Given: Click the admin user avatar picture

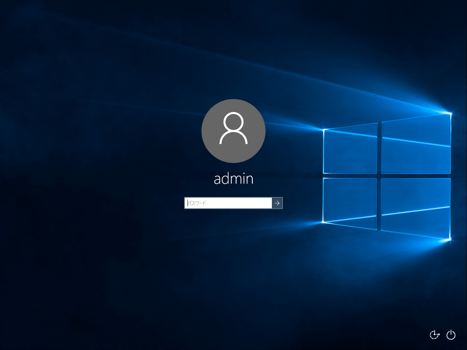Looking at the screenshot, I should click(x=233, y=131).
